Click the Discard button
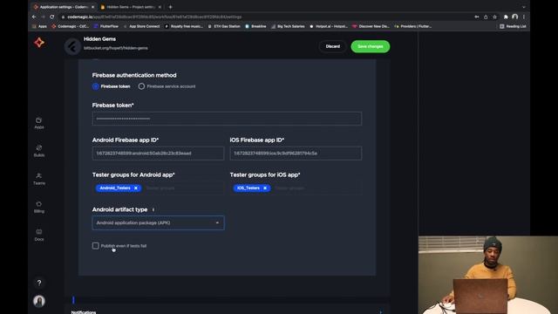Screen dimensions: 558x314 (x=333, y=46)
